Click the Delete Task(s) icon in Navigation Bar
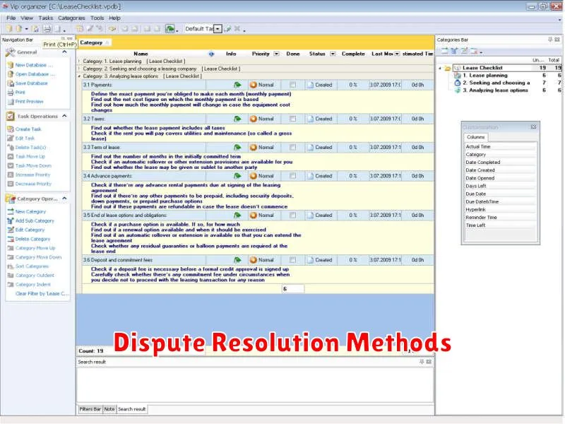 click(x=11, y=147)
